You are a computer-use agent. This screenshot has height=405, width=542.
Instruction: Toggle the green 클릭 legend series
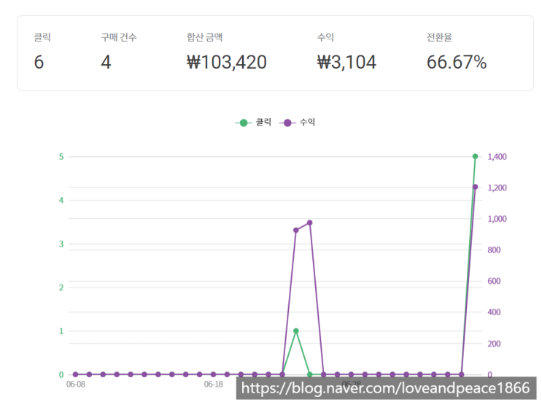tap(253, 123)
